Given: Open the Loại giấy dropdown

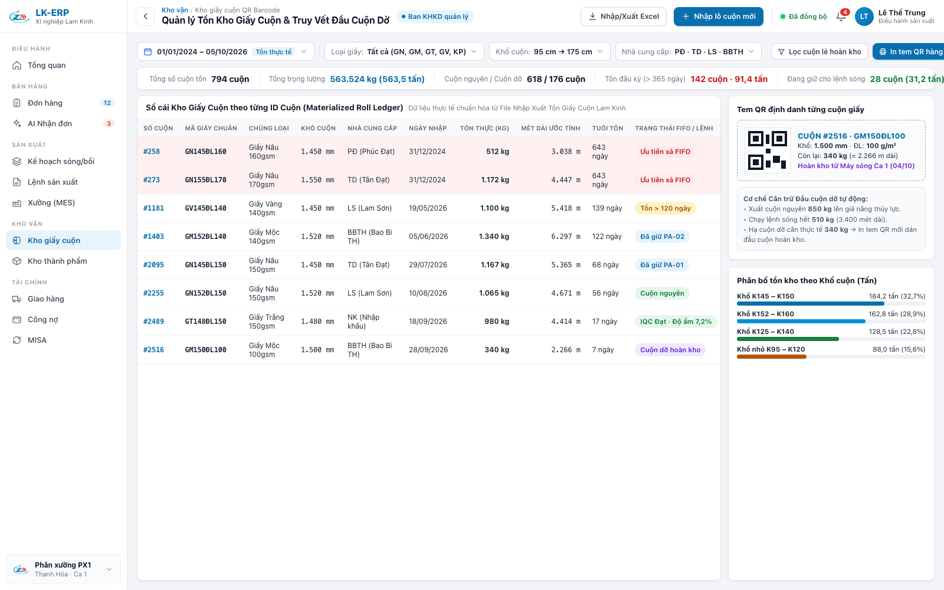Looking at the screenshot, I should (x=404, y=52).
